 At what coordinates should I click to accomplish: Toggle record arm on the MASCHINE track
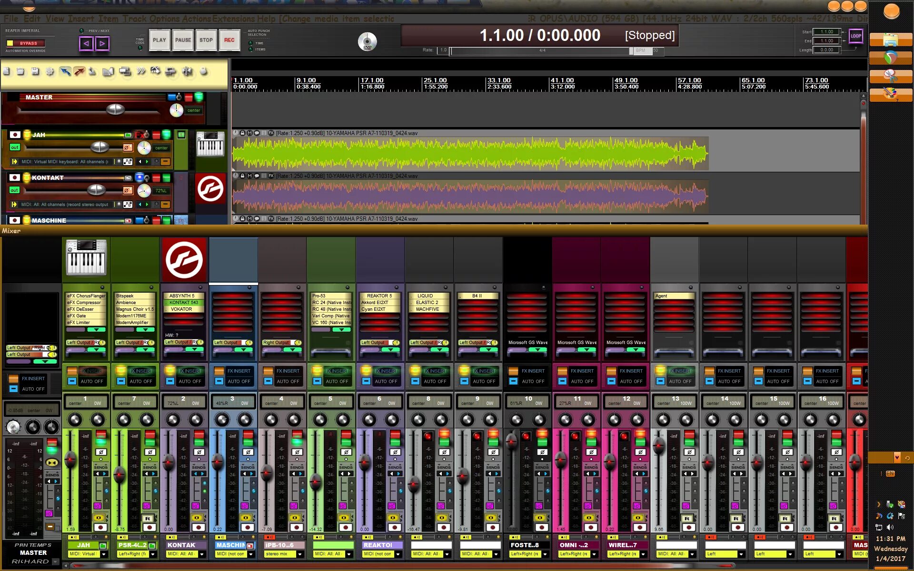coord(15,220)
